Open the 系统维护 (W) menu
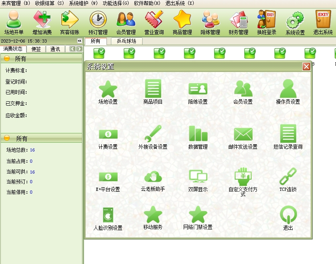This screenshot has height=264, width=336. (83, 3)
